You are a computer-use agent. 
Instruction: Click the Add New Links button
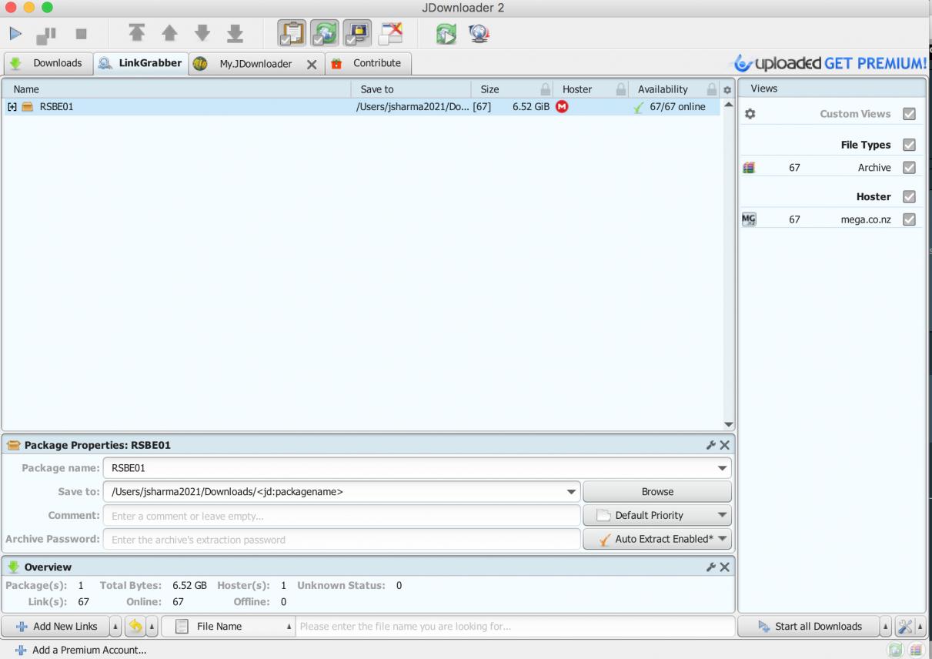[x=55, y=627]
